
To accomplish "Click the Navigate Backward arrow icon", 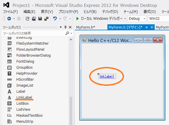I will pyautogui.click(x=9, y=19).
